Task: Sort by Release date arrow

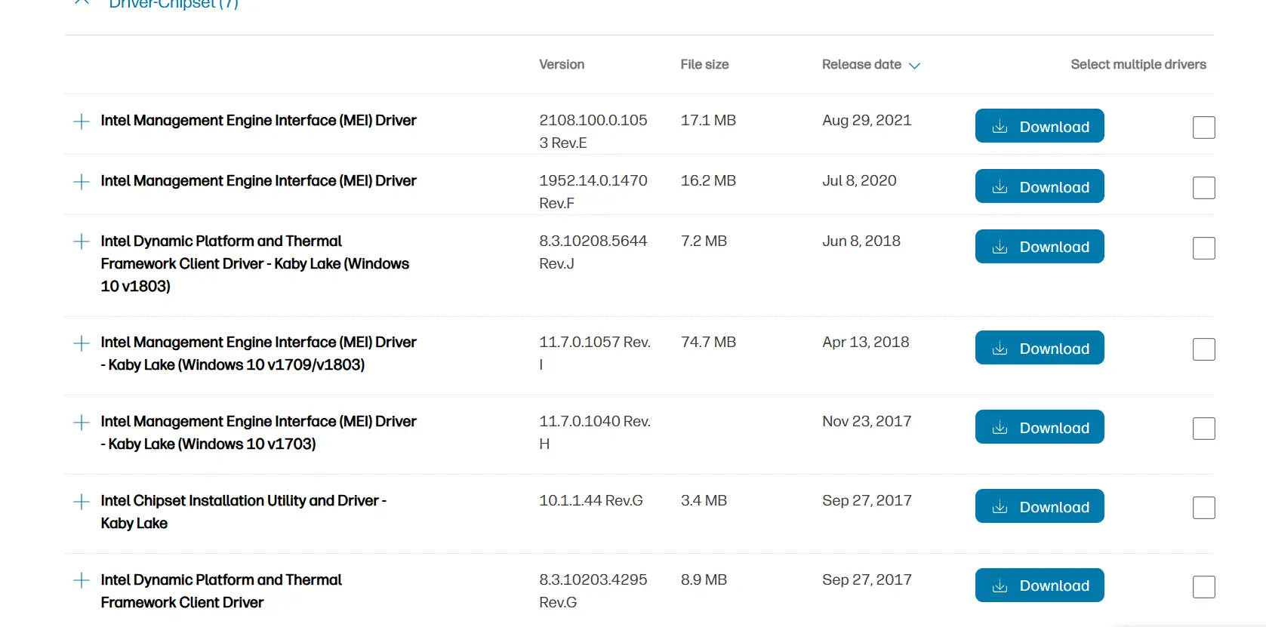Action: 914,66
